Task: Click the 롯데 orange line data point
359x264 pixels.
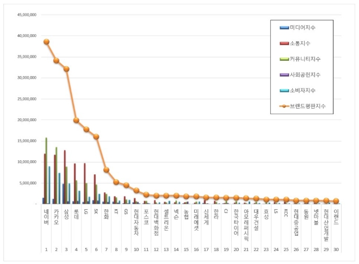Action: [76, 120]
